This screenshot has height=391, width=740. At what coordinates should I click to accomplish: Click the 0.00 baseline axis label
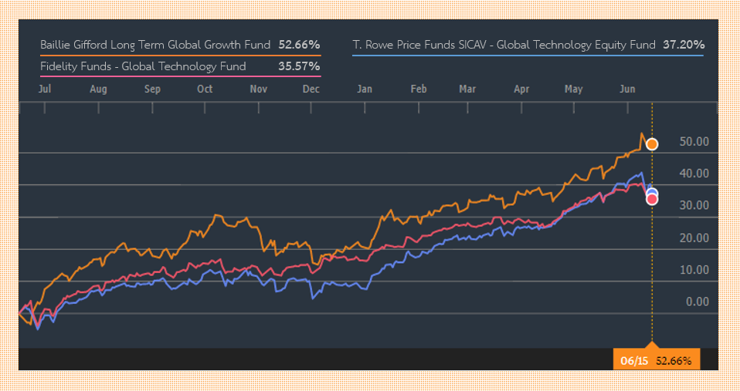pyautogui.click(x=698, y=302)
